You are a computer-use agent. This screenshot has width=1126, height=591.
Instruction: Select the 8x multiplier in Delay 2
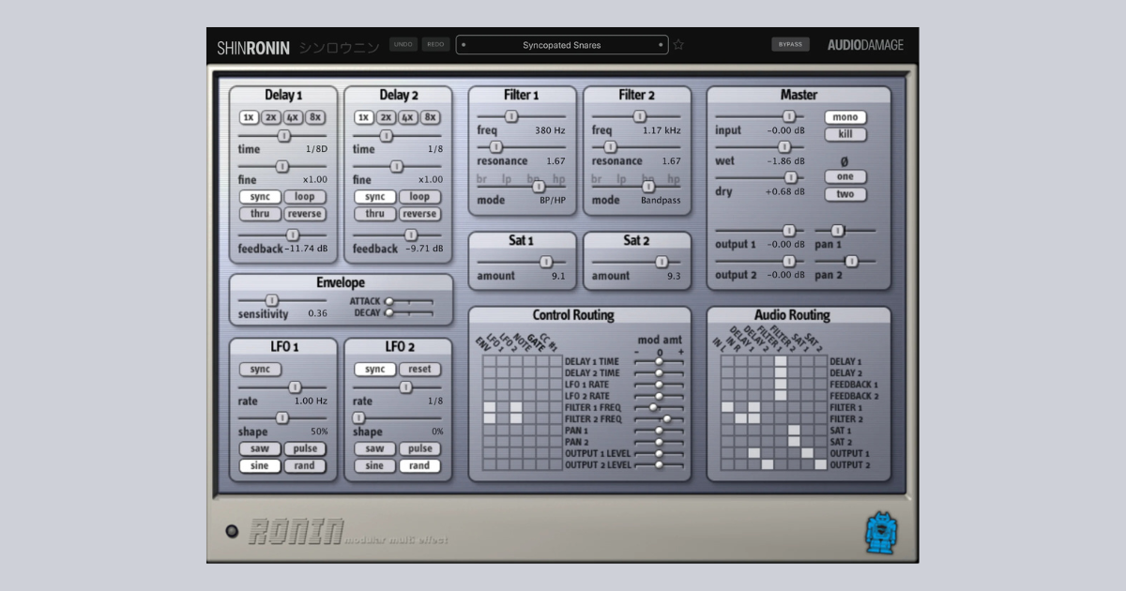pyautogui.click(x=430, y=117)
